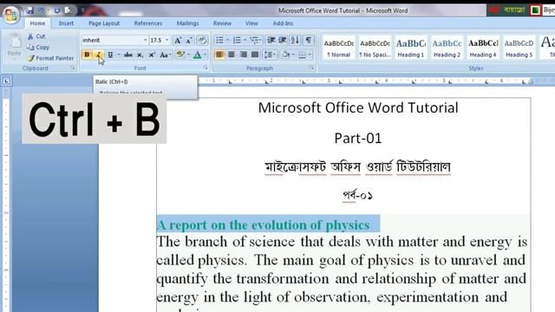Increase paragraph indent
The image size is (555, 312).
[283, 40]
